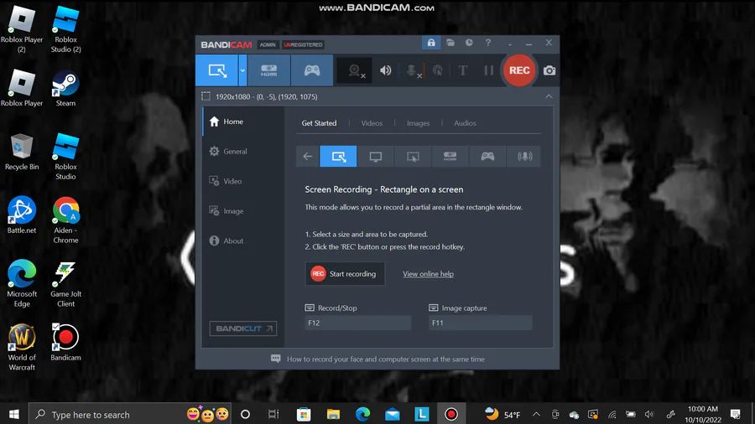Switch to the Images tab
The height and width of the screenshot is (424, 755).
point(418,123)
